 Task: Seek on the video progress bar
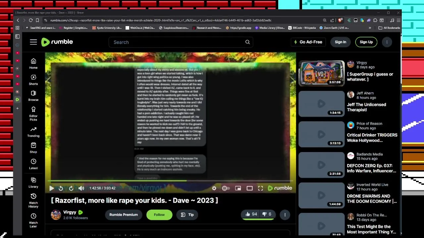point(171,181)
